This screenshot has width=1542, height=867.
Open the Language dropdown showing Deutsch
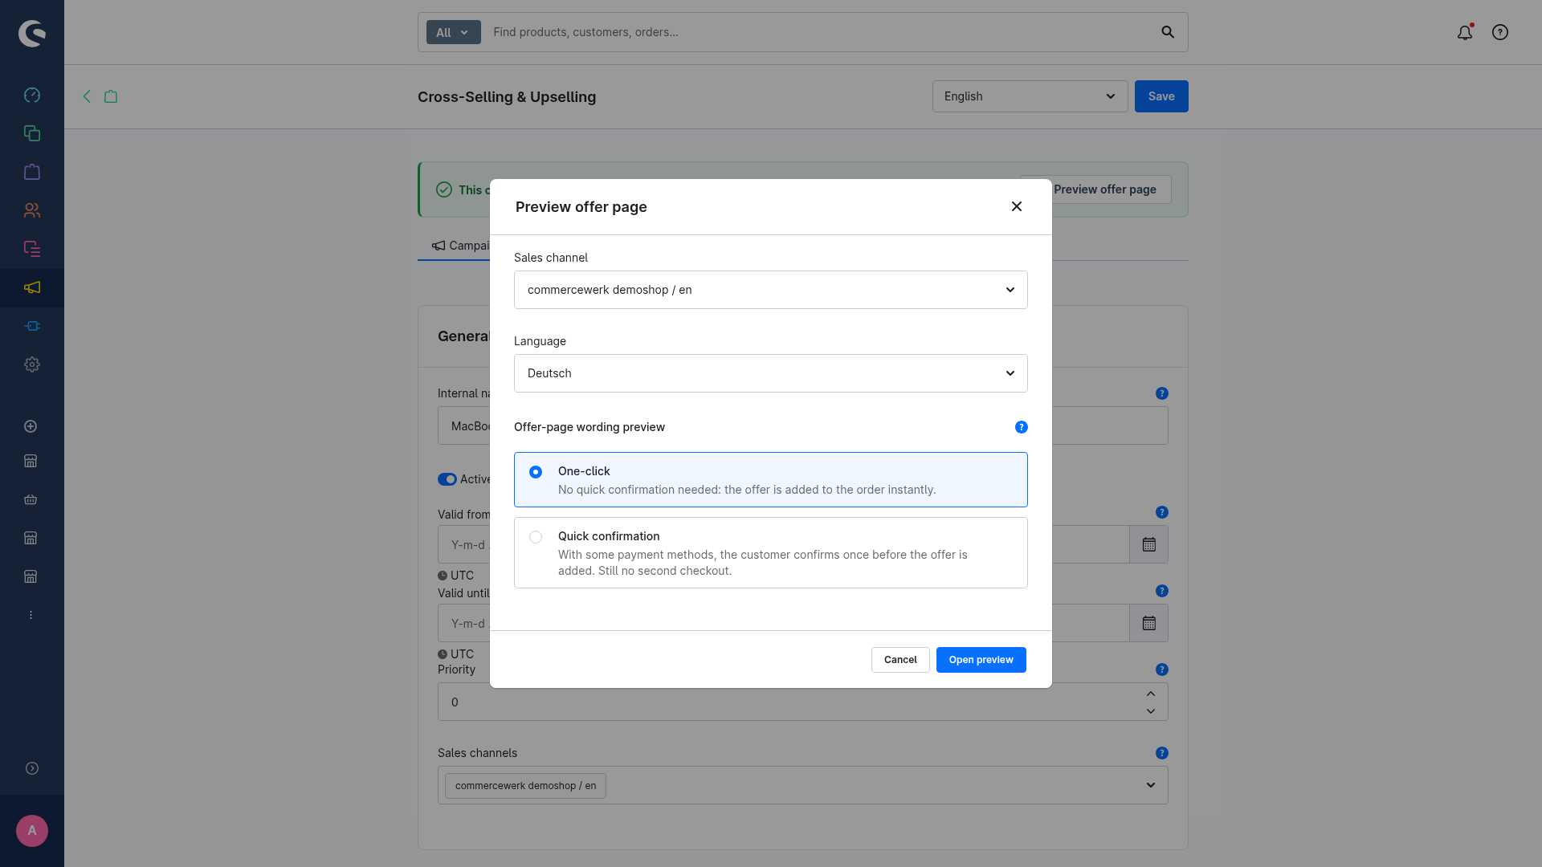(x=771, y=373)
